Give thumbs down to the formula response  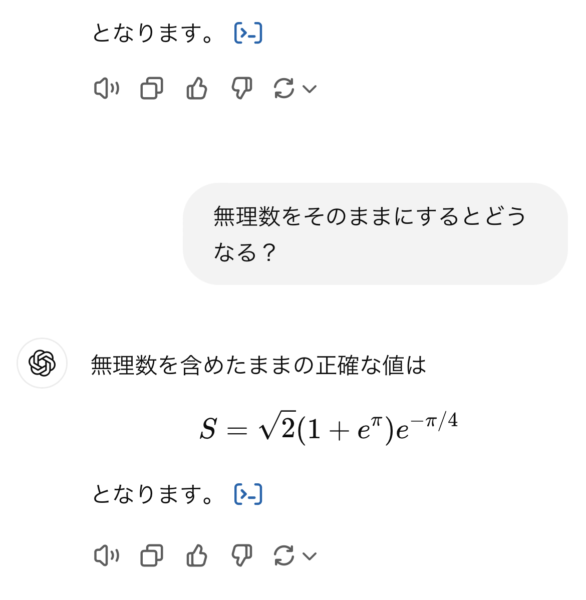click(241, 555)
